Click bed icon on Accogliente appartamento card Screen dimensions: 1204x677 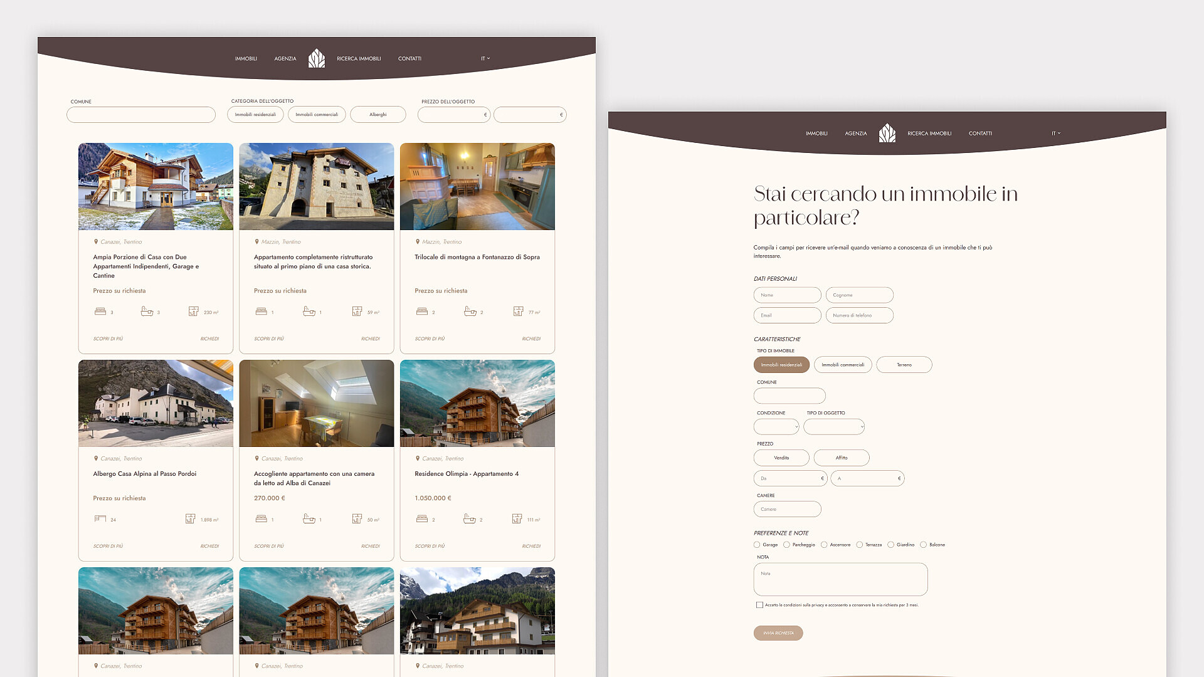click(x=261, y=518)
